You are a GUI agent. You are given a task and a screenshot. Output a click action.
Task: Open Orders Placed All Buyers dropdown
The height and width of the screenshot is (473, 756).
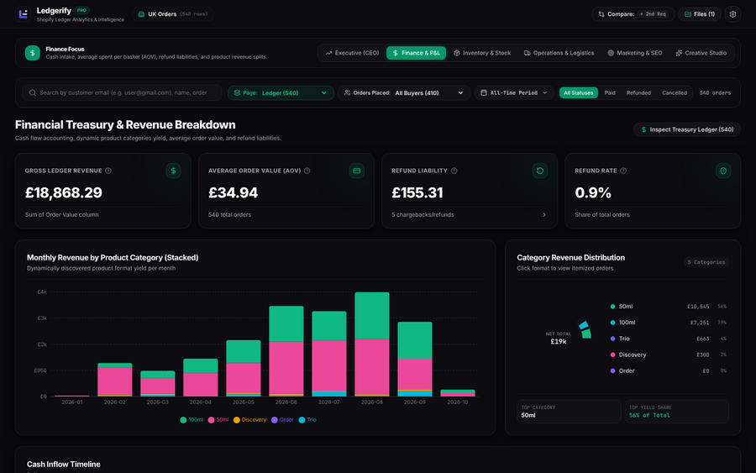pyautogui.click(x=404, y=92)
